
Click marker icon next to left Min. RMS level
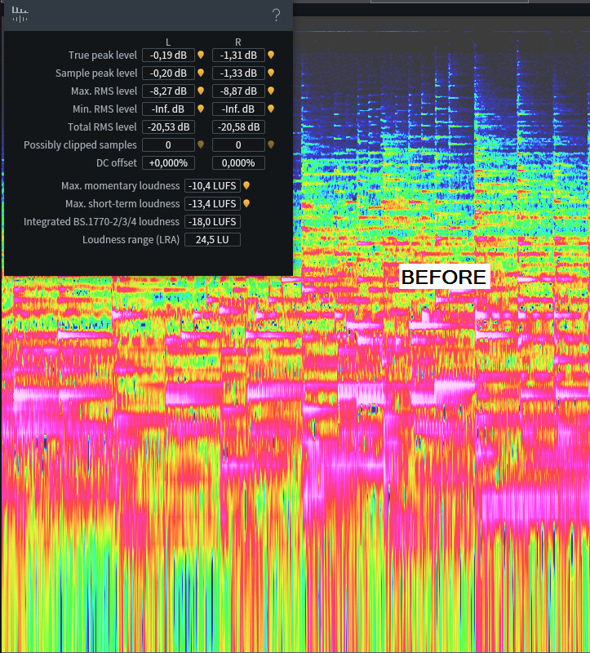click(x=201, y=109)
